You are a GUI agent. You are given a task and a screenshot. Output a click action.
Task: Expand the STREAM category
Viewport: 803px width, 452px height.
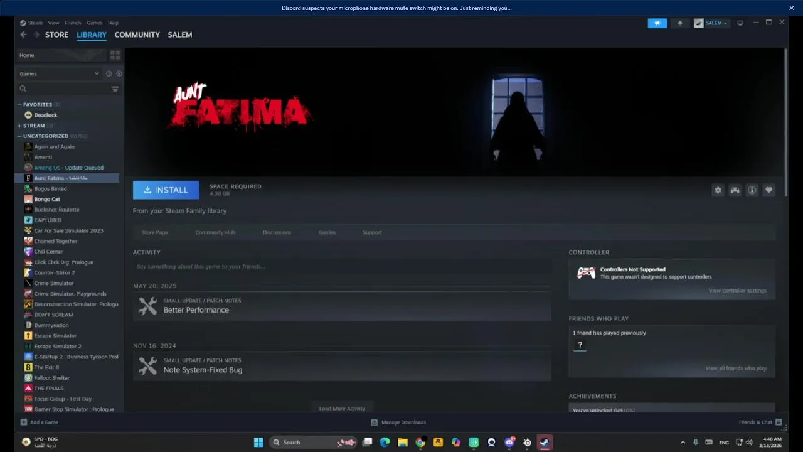point(19,126)
